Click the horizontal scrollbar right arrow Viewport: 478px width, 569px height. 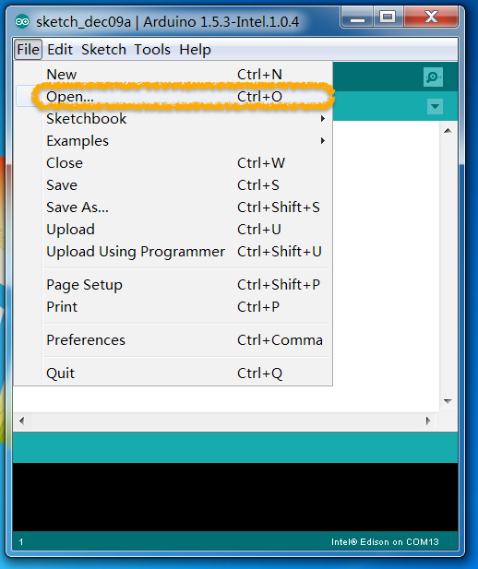[x=428, y=421]
